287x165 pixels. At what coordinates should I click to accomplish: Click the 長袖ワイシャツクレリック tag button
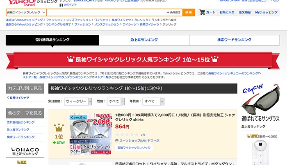click(x=134, y=148)
